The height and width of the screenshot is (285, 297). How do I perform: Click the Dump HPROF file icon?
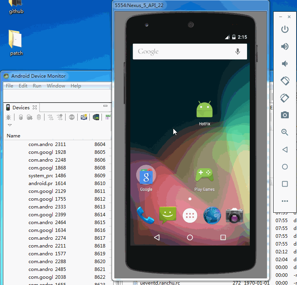pos(30,117)
